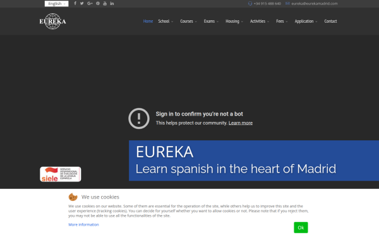Expand the School menu
The image size is (379, 237).
165,21
